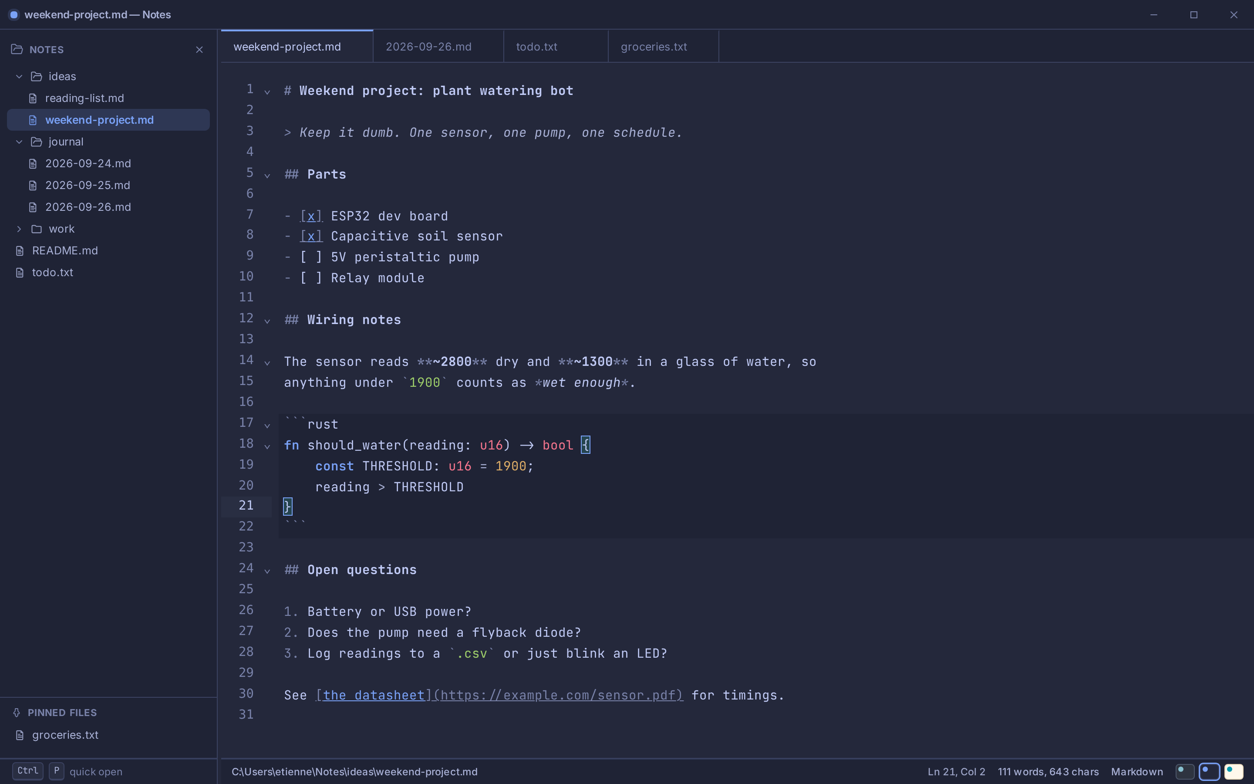This screenshot has width=1254, height=784.
Task: Click line number 21 in gutter
Action: click(x=246, y=506)
